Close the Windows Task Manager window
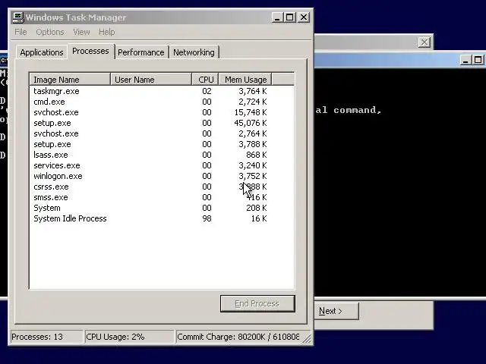This screenshot has width=486, height=364. 304,17
